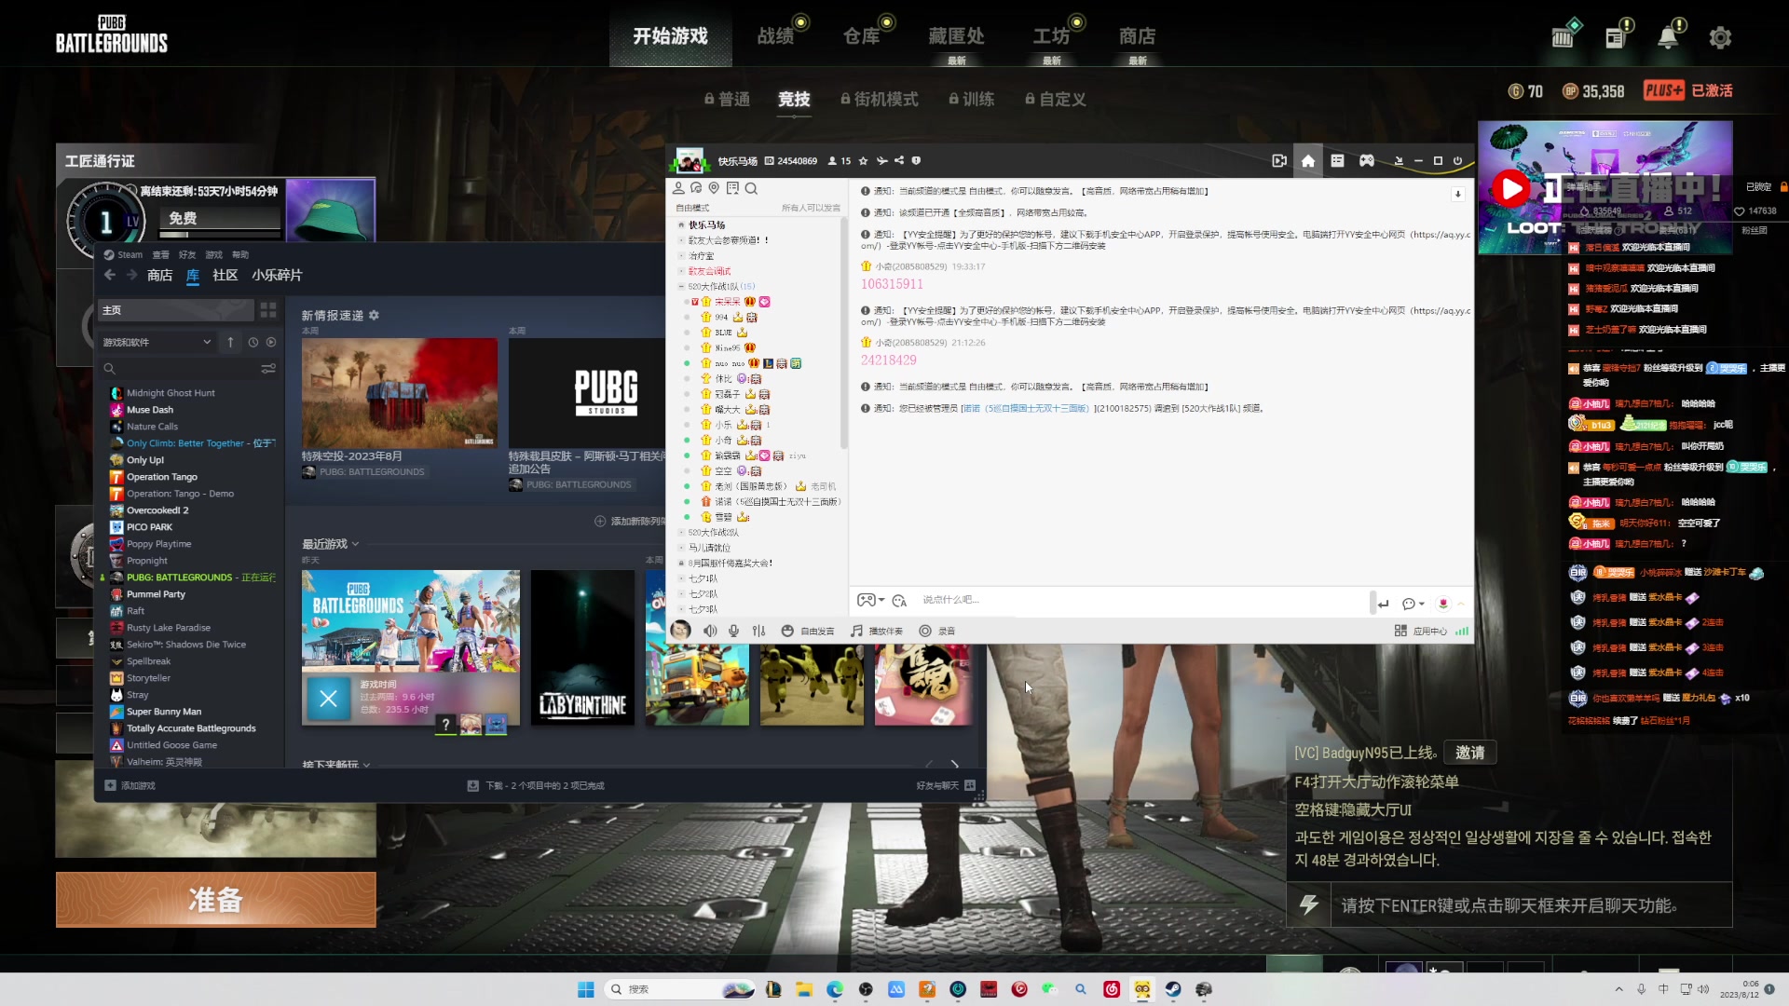This screenshot has width=1789, height=1006.
Task: Select Overcooked! 2 in Steam library
Action: coord(157,510)
